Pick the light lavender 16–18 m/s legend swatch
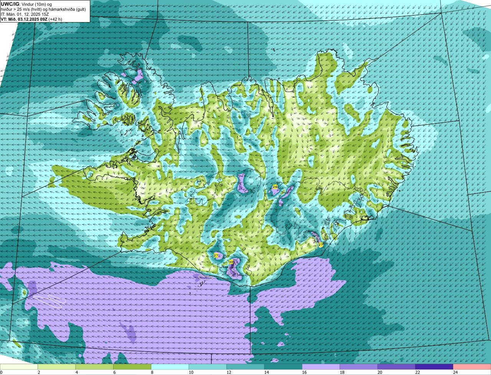Image resolution: width=491 pixels, height=375 pixels. point(321,367)
